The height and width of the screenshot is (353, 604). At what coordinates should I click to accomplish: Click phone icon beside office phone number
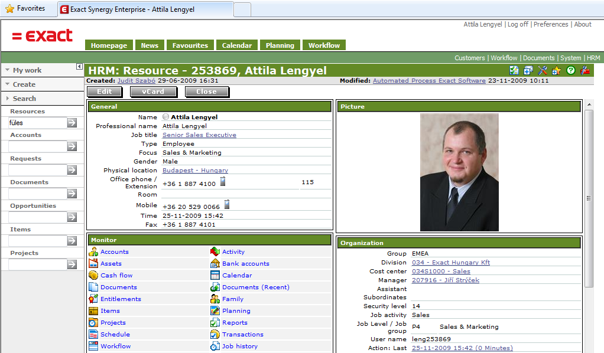click(x=223, y=181)
